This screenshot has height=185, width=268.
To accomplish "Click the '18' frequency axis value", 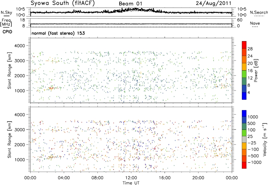I will pos(22,20).
